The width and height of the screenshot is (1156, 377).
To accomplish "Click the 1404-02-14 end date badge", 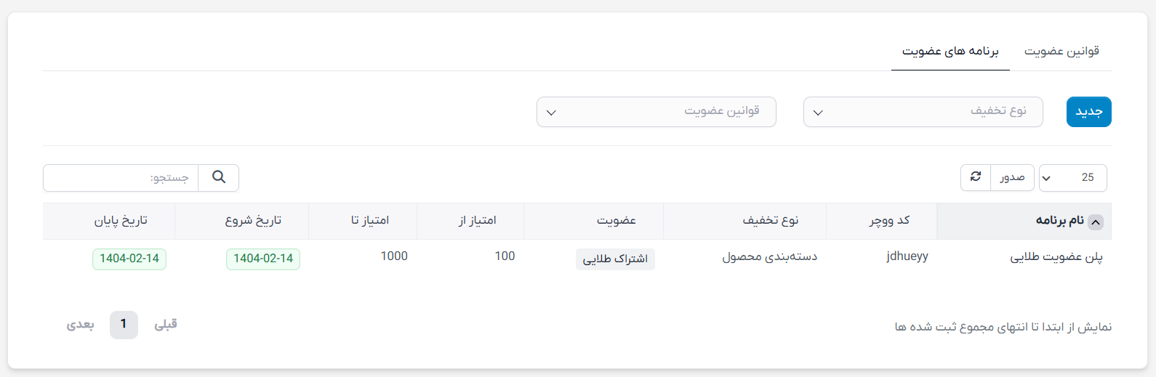I will (x=129, y=259).
